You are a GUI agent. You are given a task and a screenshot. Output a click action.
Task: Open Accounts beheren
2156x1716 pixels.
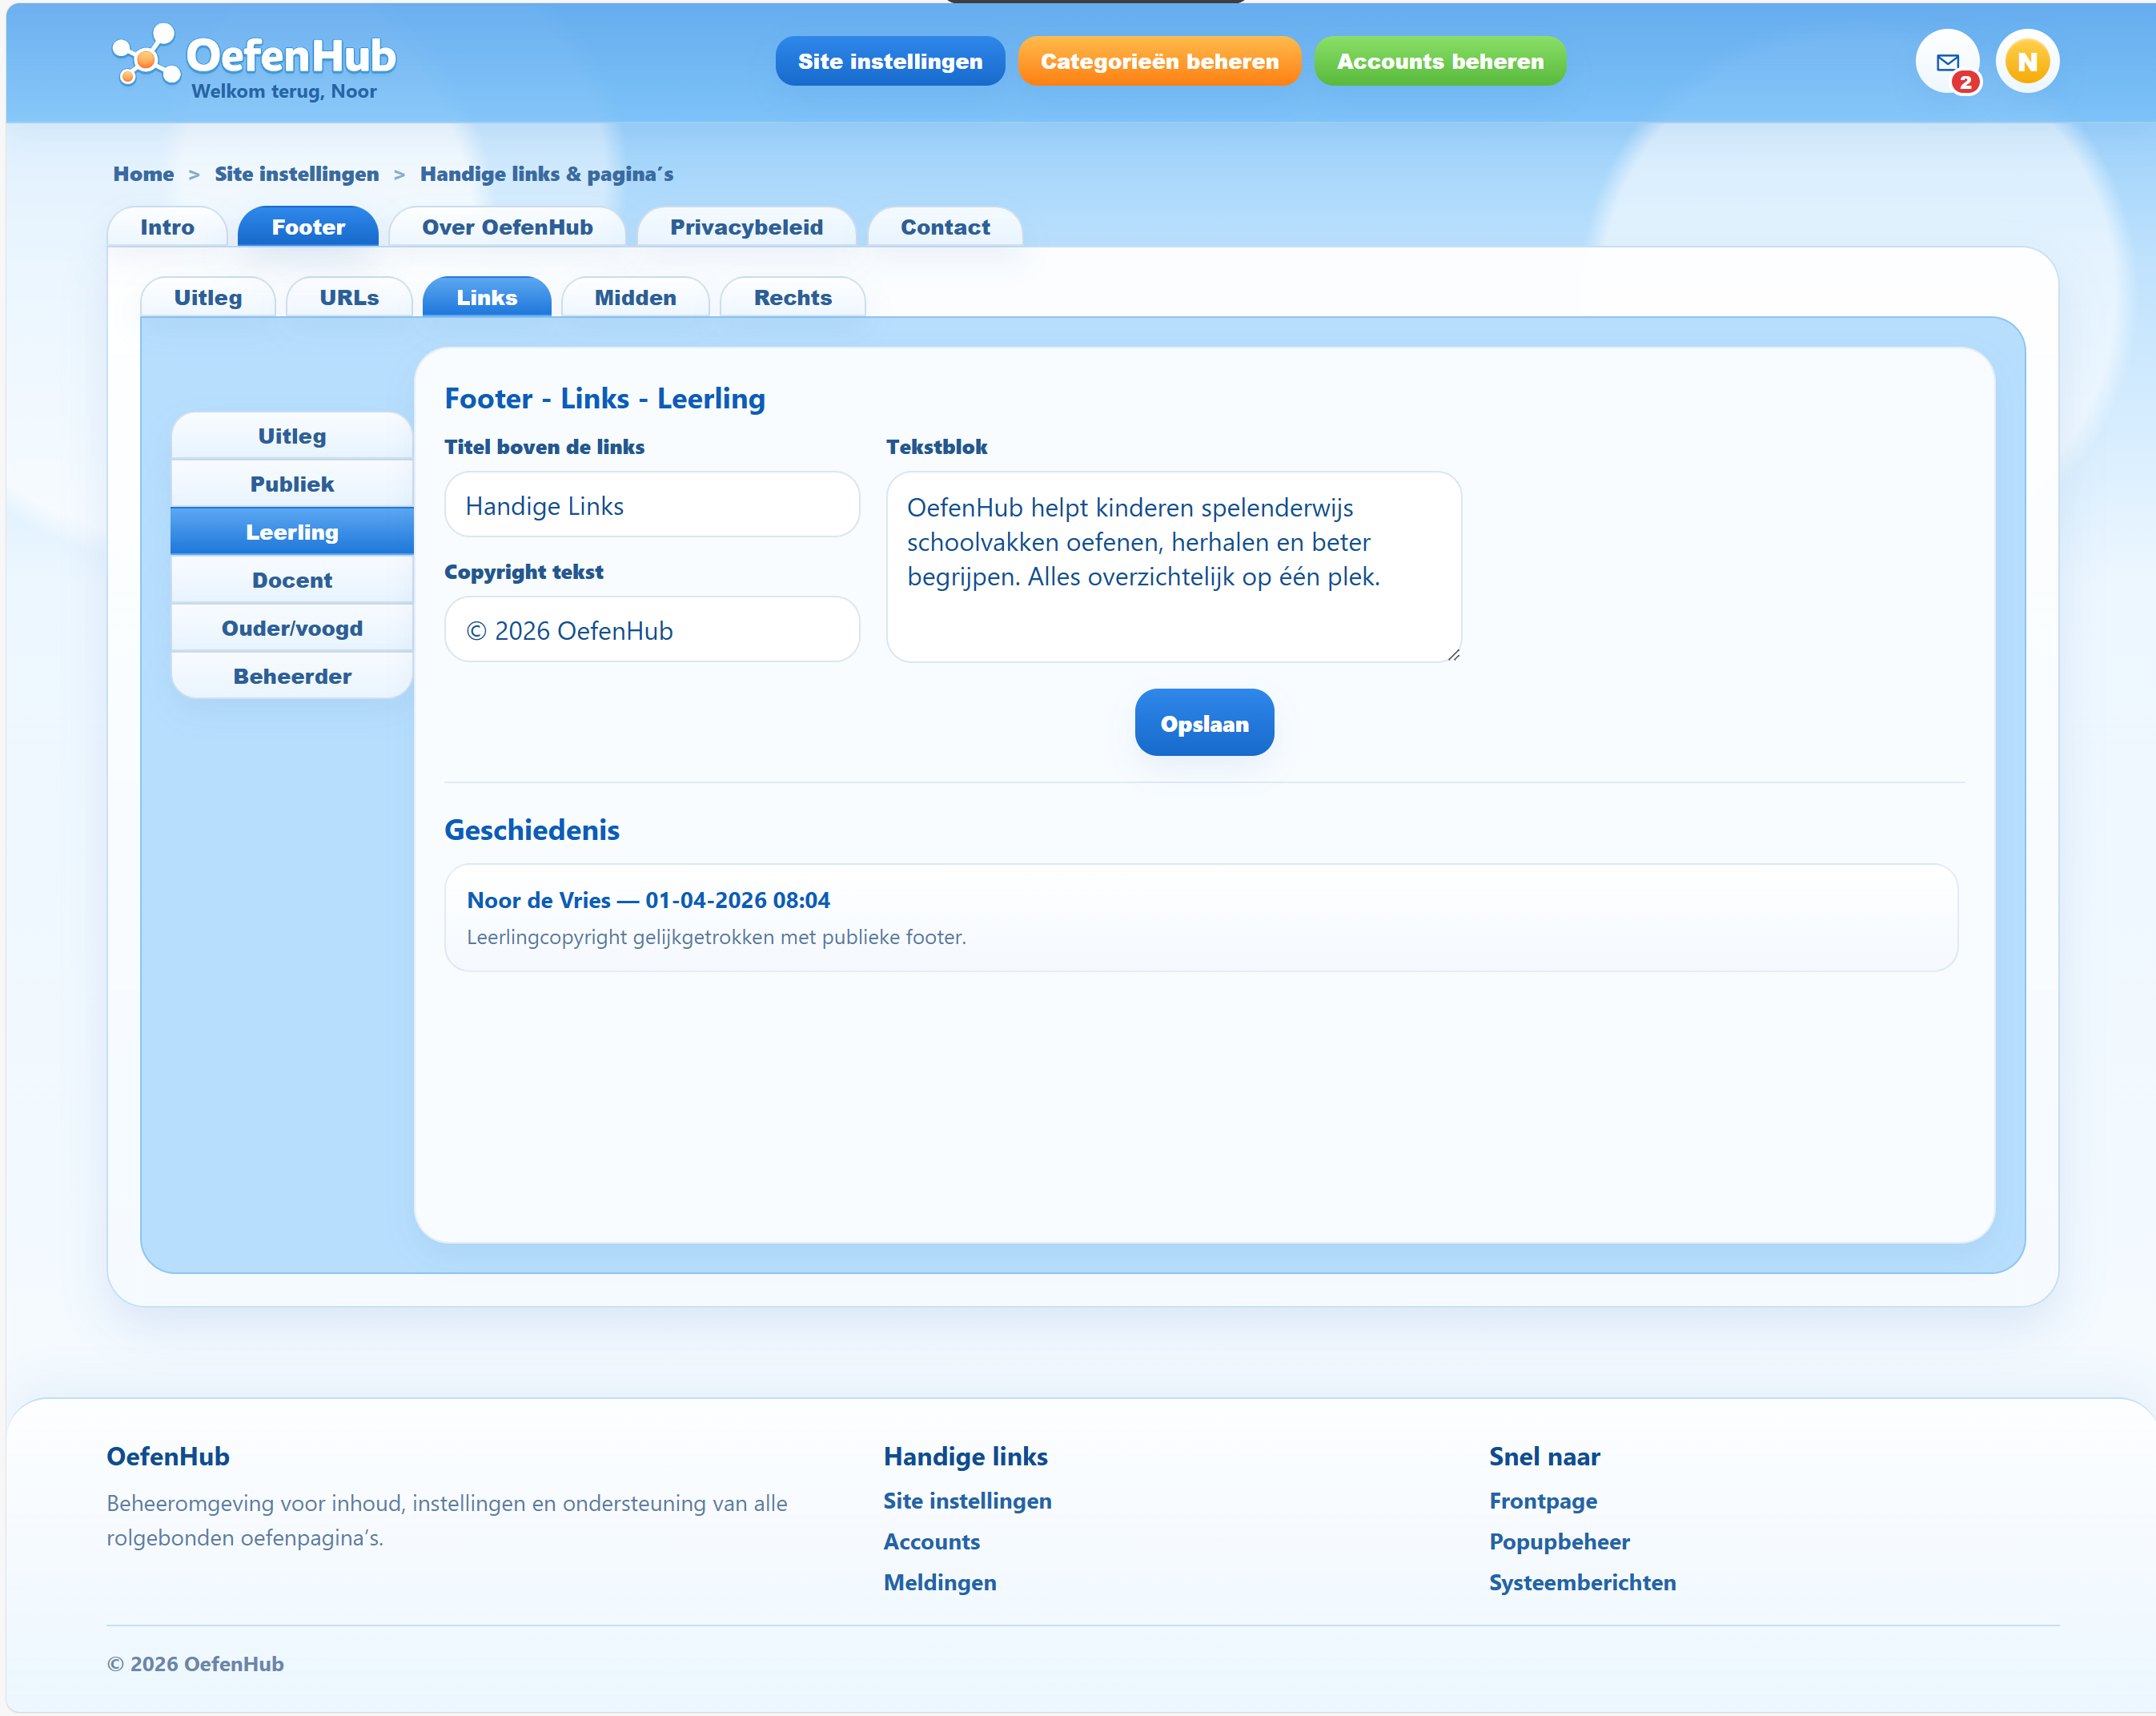1440,61
